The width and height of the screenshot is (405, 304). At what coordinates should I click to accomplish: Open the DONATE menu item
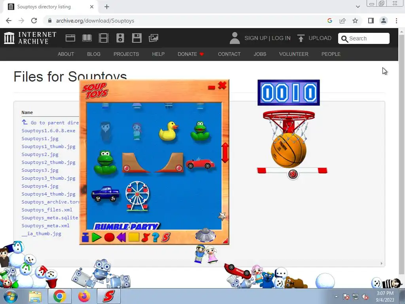tap(191, 54)
